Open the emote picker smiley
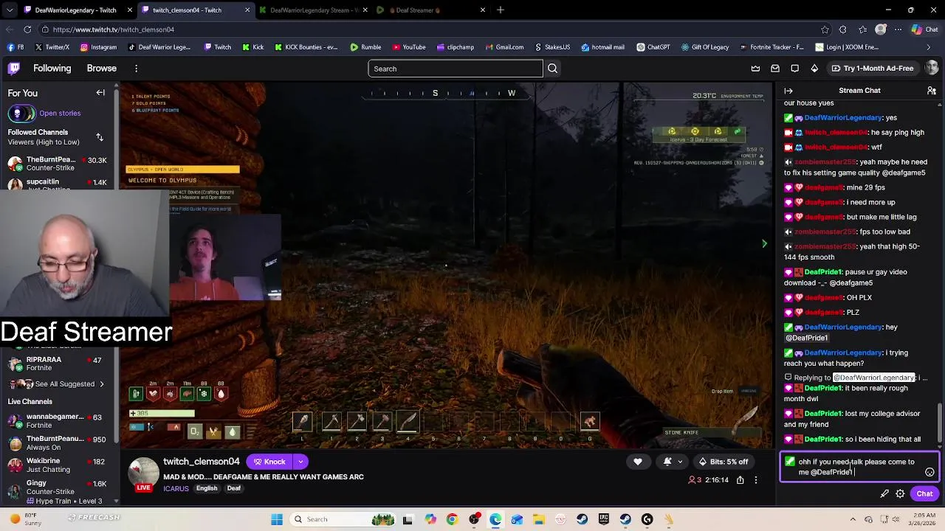Screen dimensions: 945x531 929,472
